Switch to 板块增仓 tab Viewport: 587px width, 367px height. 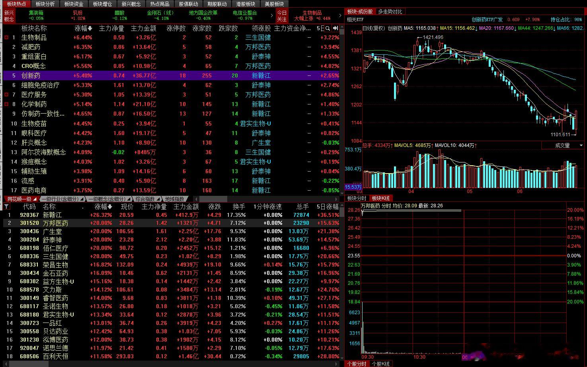tap(102, 4)
